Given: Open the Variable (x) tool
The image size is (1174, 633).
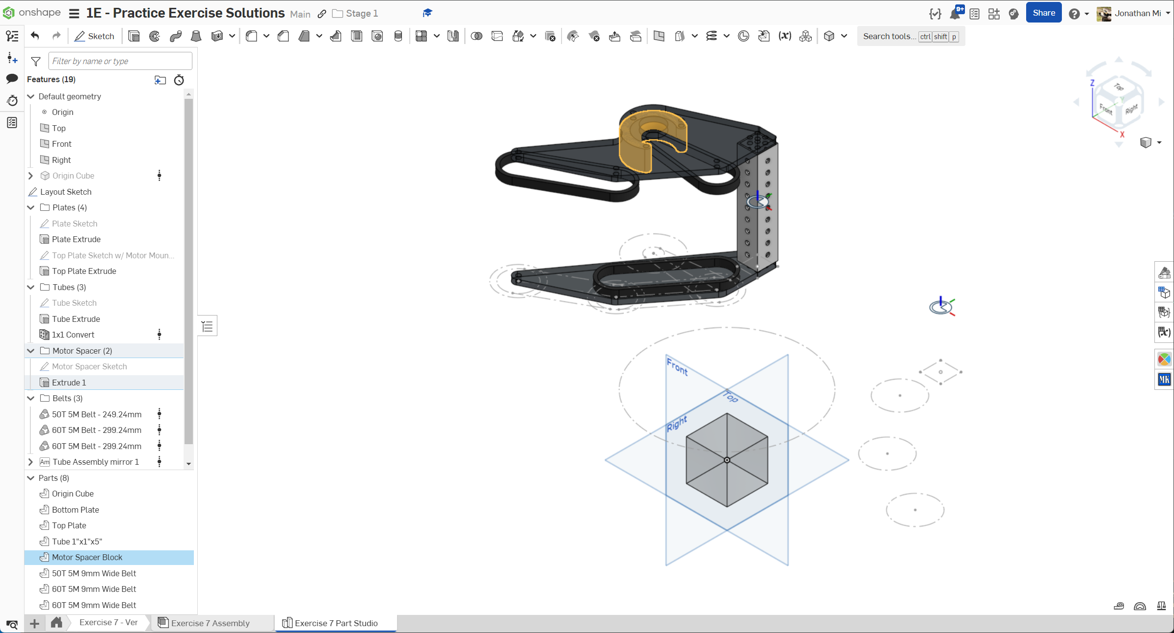Looking at the screenshot, I should point(785,36).
